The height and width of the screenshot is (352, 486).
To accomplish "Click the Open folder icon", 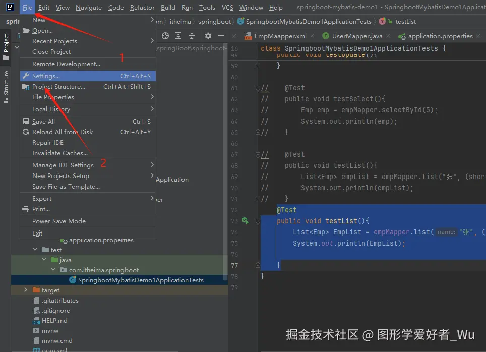I will (x=26, y=30).
